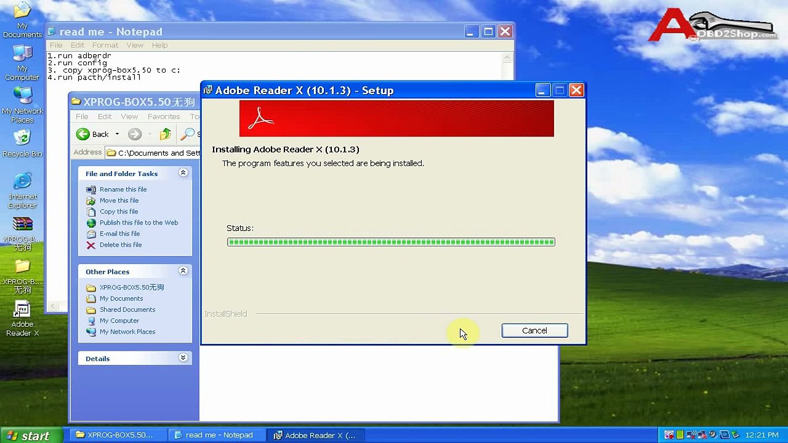Image resolution: width=788 pixels, height=443 pixels.
Task: Open Shared Documents in Other Places
Action: [121, 309]
